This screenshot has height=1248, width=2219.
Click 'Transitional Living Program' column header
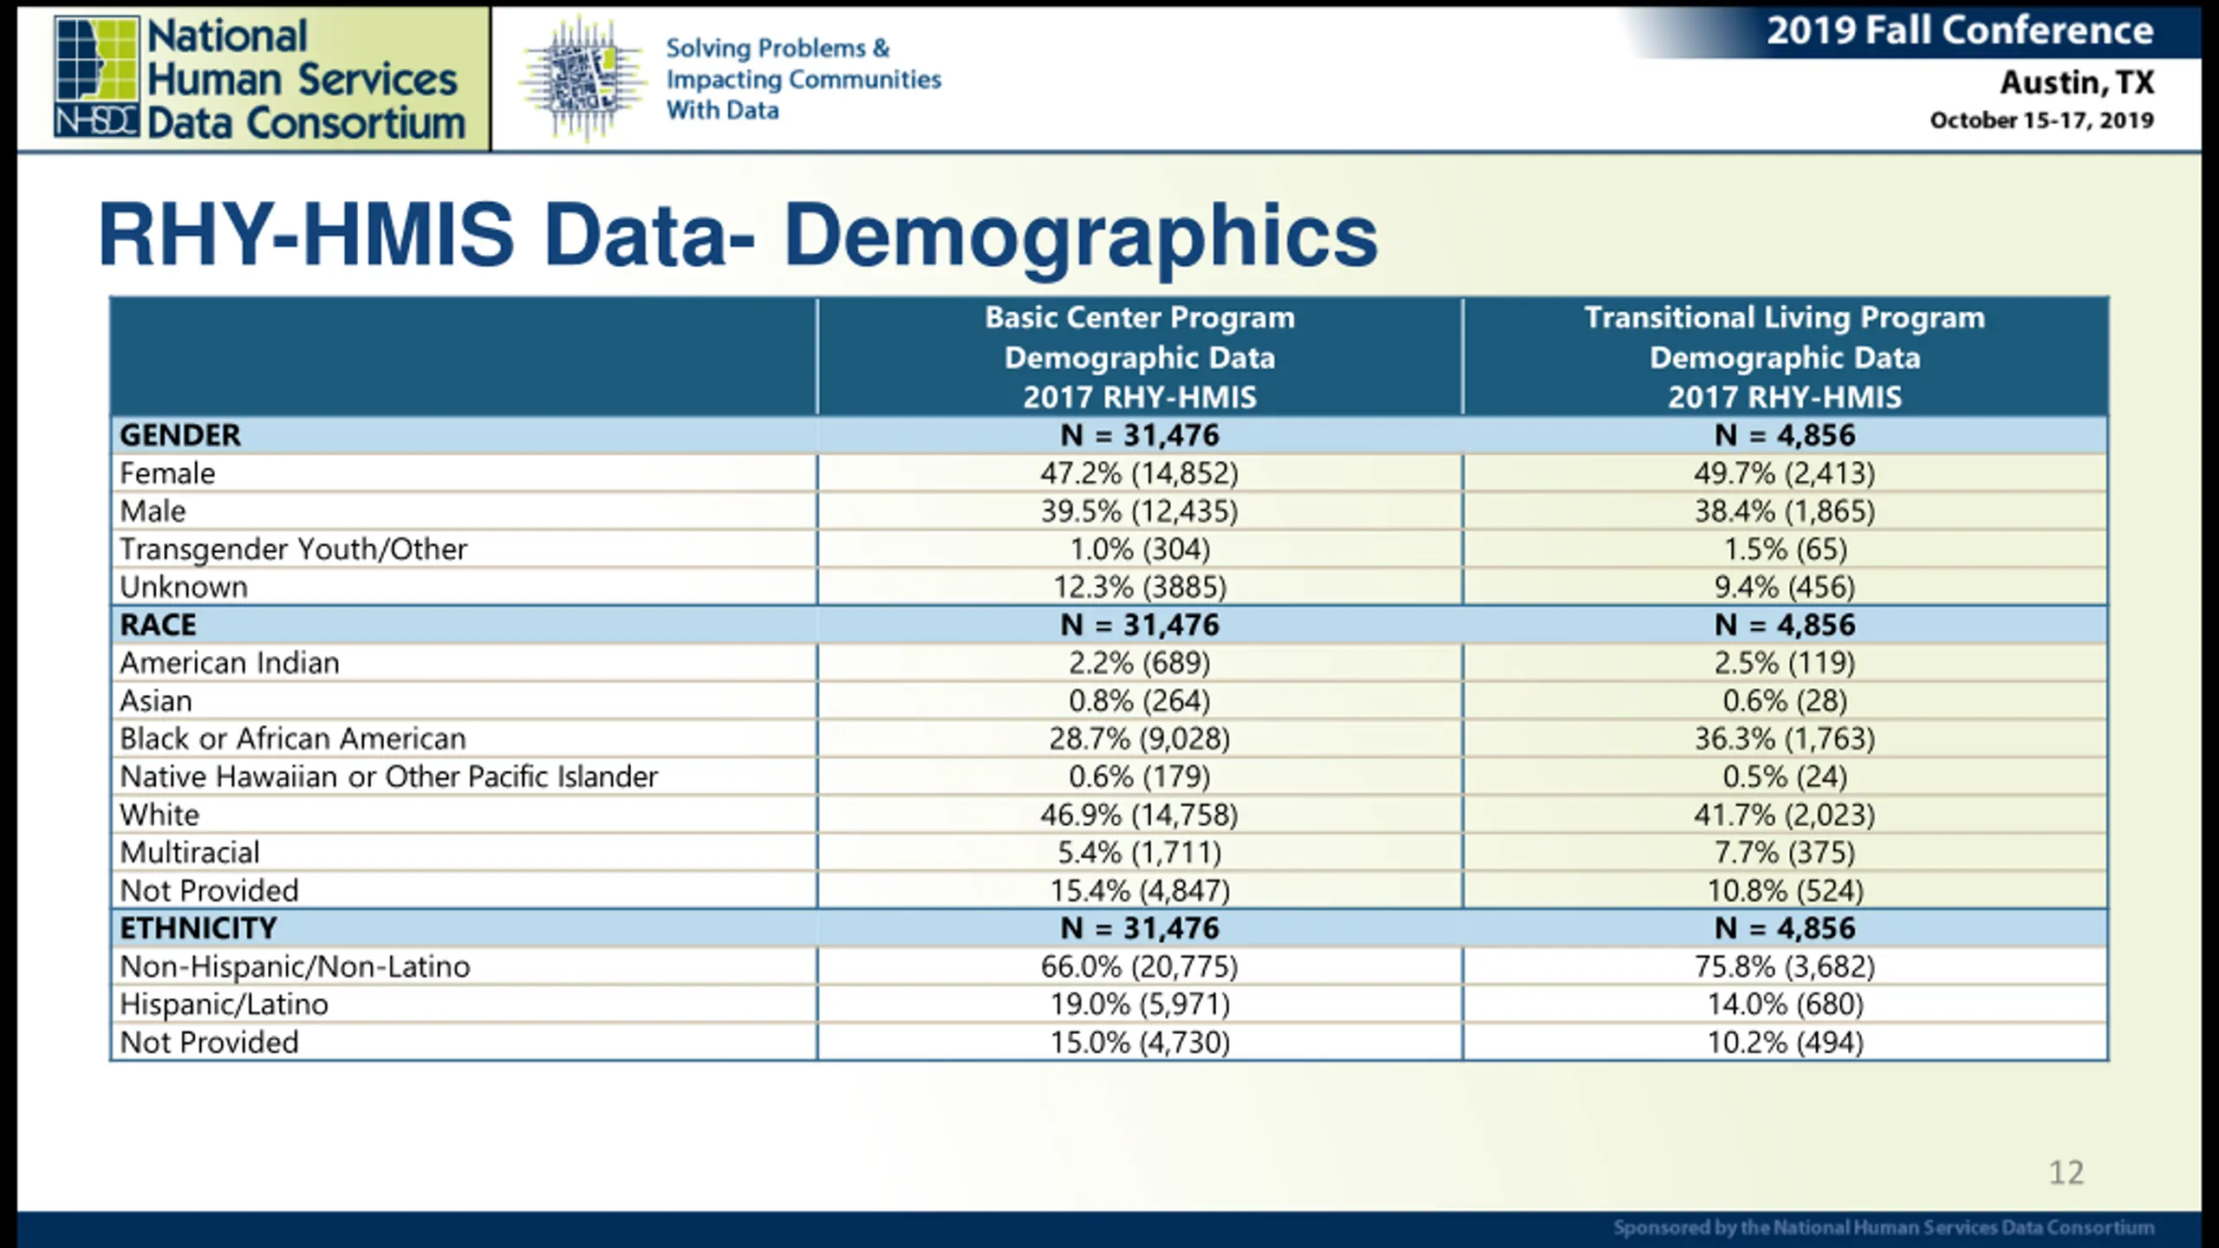click(x=1785, y=357)
